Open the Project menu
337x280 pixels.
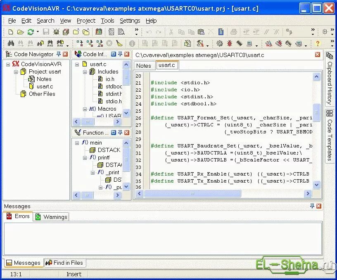click(x=86, y=21)
